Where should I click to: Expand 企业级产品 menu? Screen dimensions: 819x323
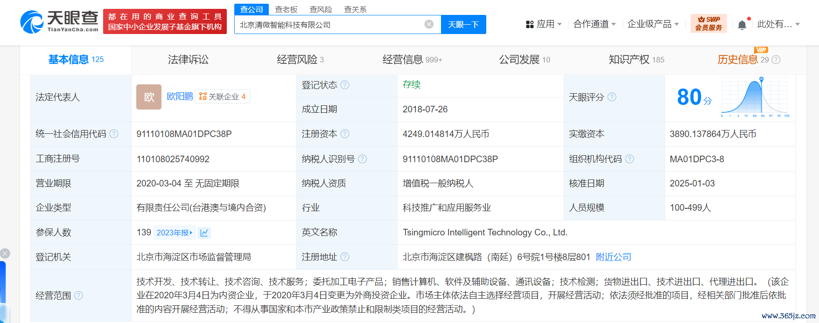(x=653, y=24)
